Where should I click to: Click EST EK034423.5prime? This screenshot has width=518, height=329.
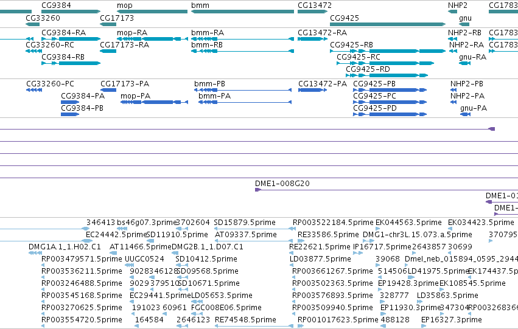tap(450, 229)
